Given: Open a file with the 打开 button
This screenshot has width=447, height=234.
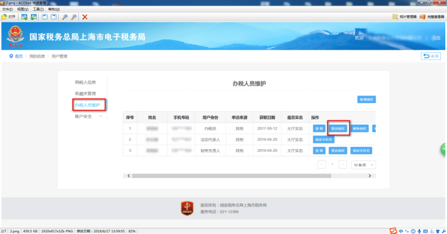Looking at the screenshot, I should click(9, 17).
